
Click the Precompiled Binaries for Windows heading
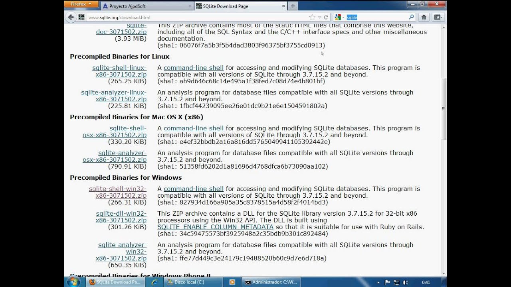(x=126, y=177)
